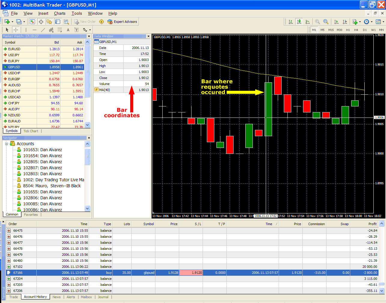Viewport: 386px width, 303px height.
Task: Click the chart Templates icon
Action: click(x=378, y=22)
